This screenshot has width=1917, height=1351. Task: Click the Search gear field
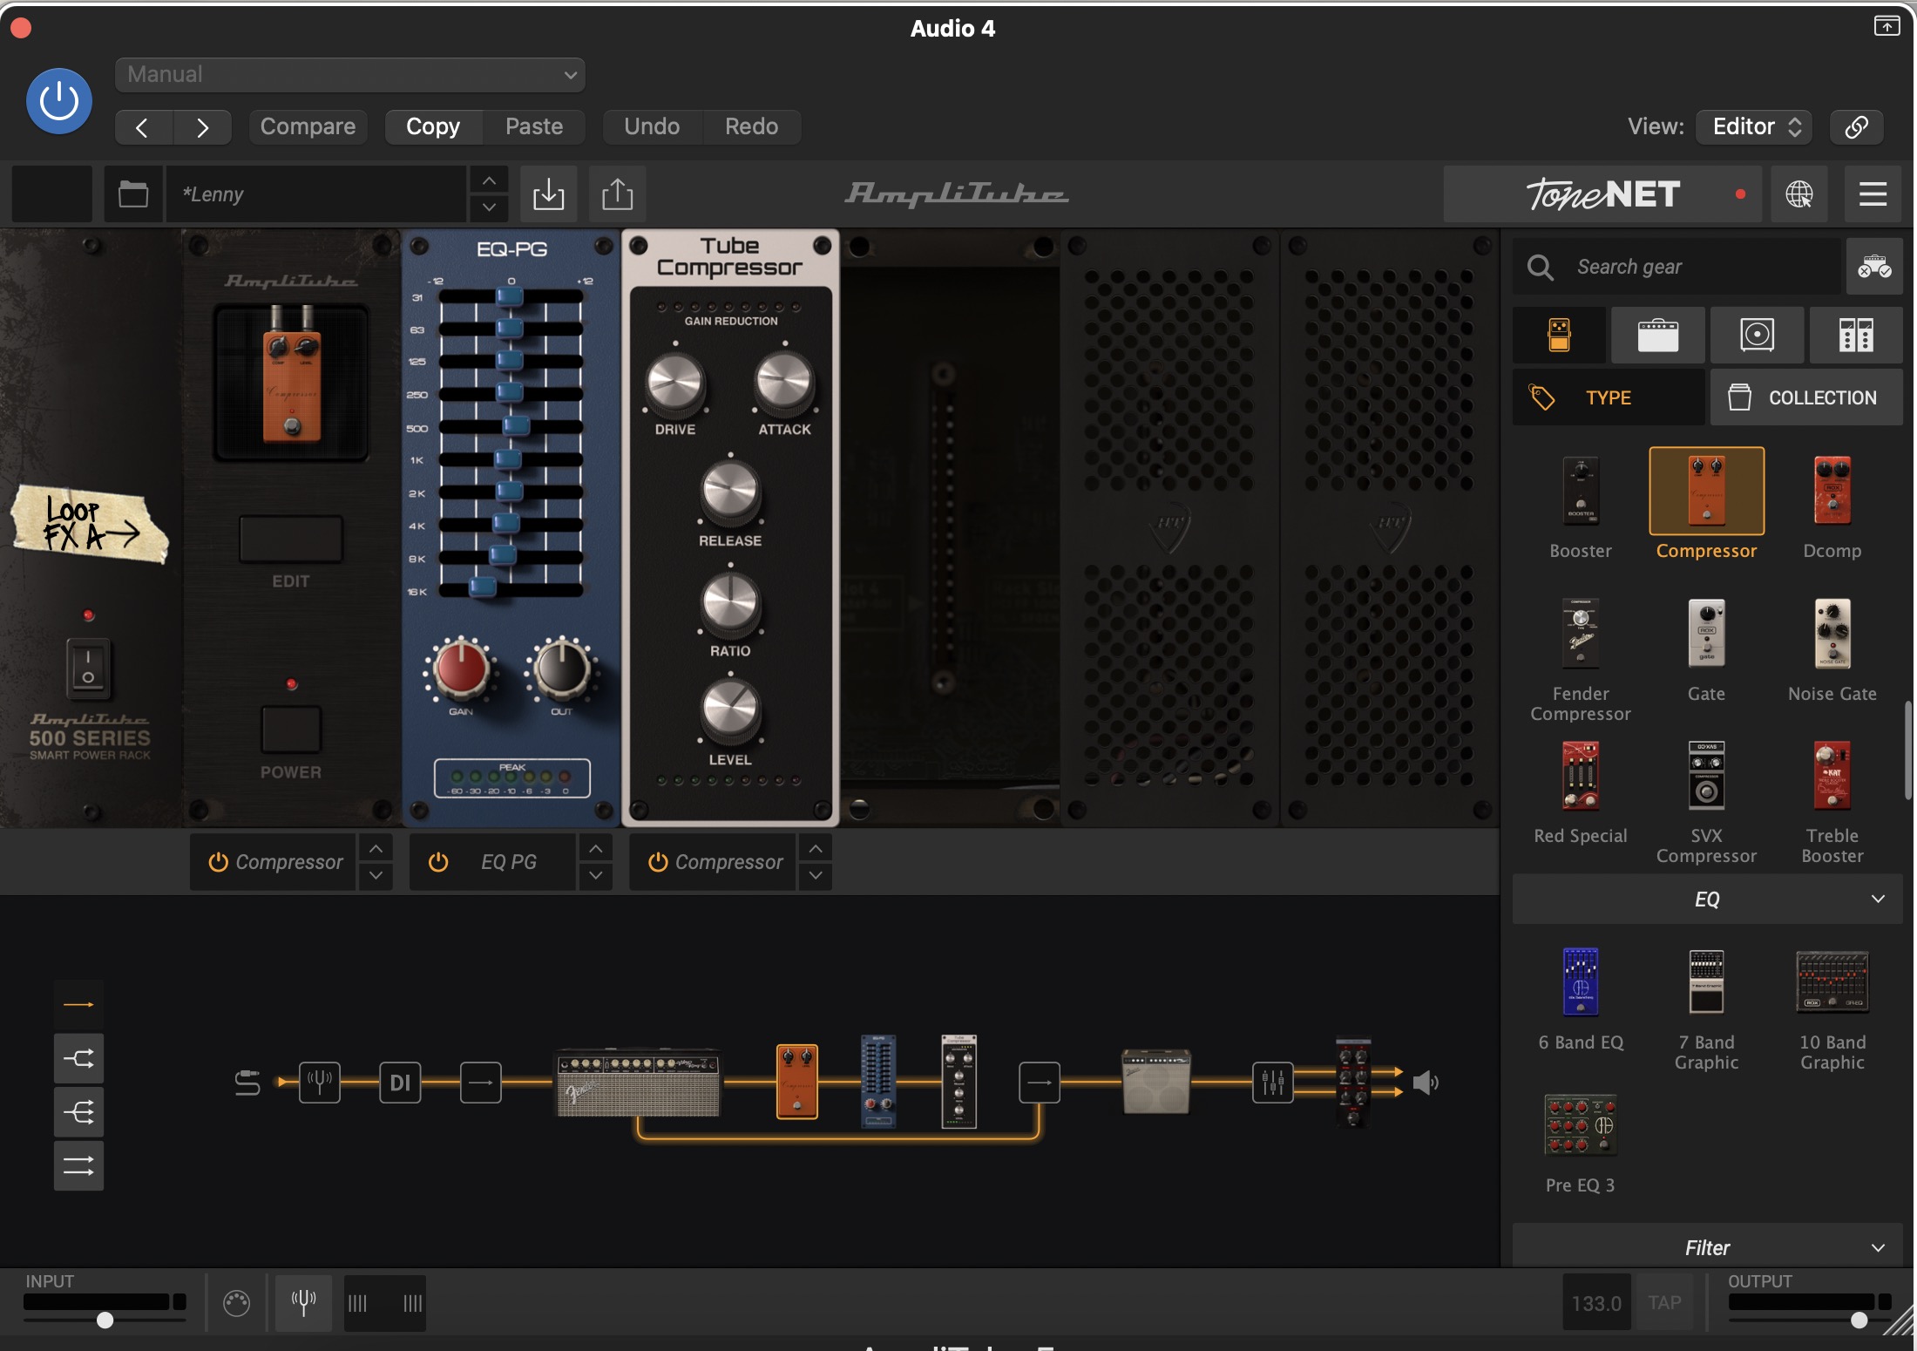point(1677,267)
